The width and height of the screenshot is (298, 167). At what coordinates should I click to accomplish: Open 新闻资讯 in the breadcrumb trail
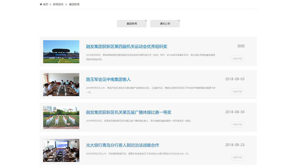[58, 4]
